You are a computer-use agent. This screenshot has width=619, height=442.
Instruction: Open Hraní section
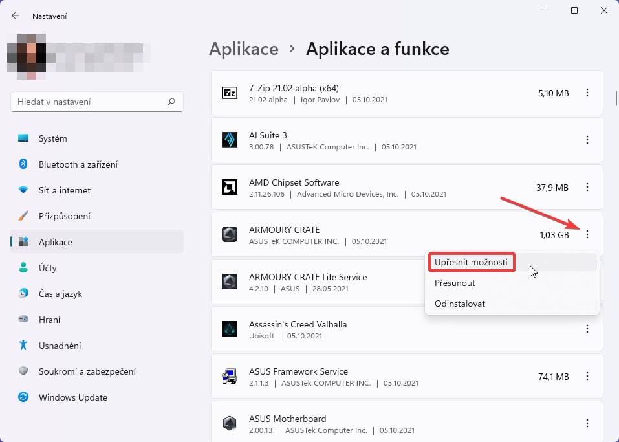[97, 320]
